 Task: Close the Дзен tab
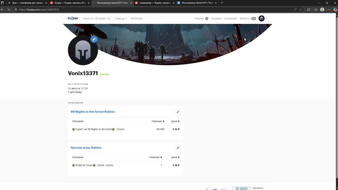[x=46, y=3]
